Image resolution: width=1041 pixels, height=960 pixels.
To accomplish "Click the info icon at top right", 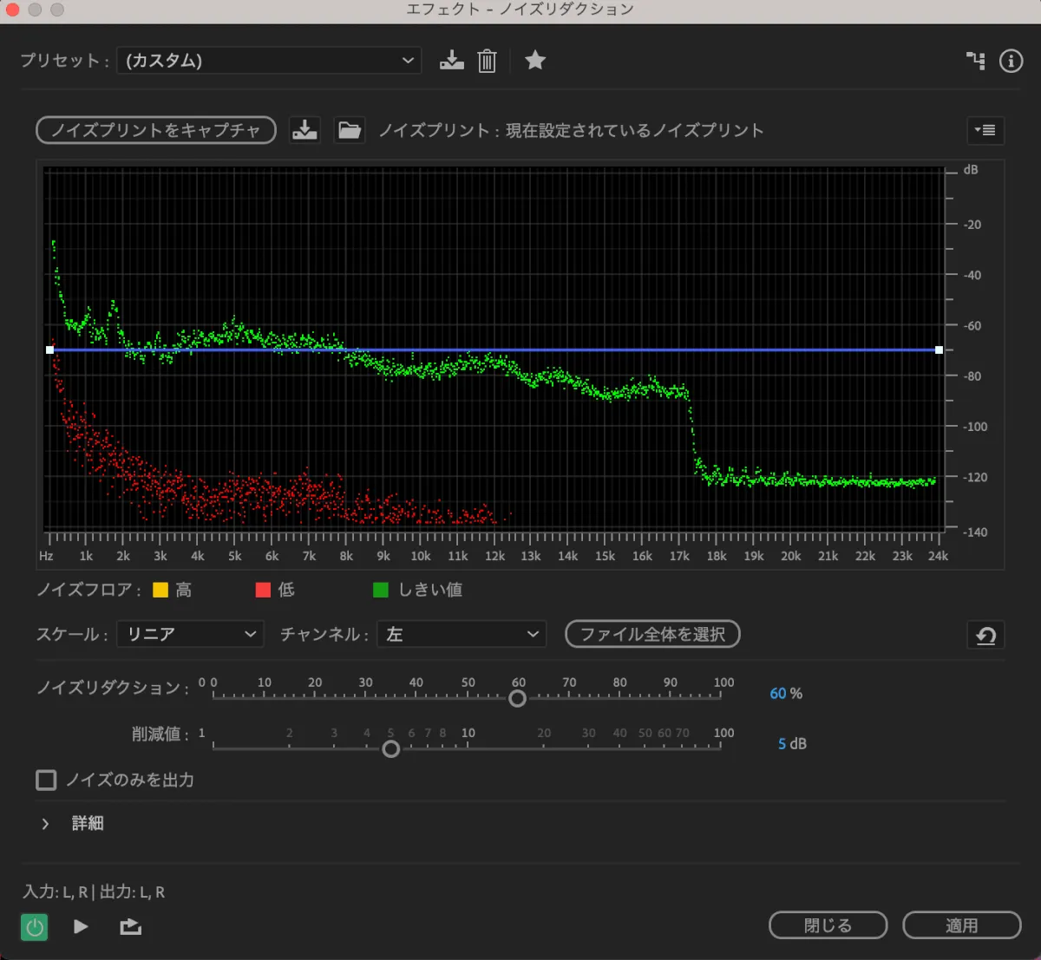I will pyautogui.click(x=1011, y=61).
